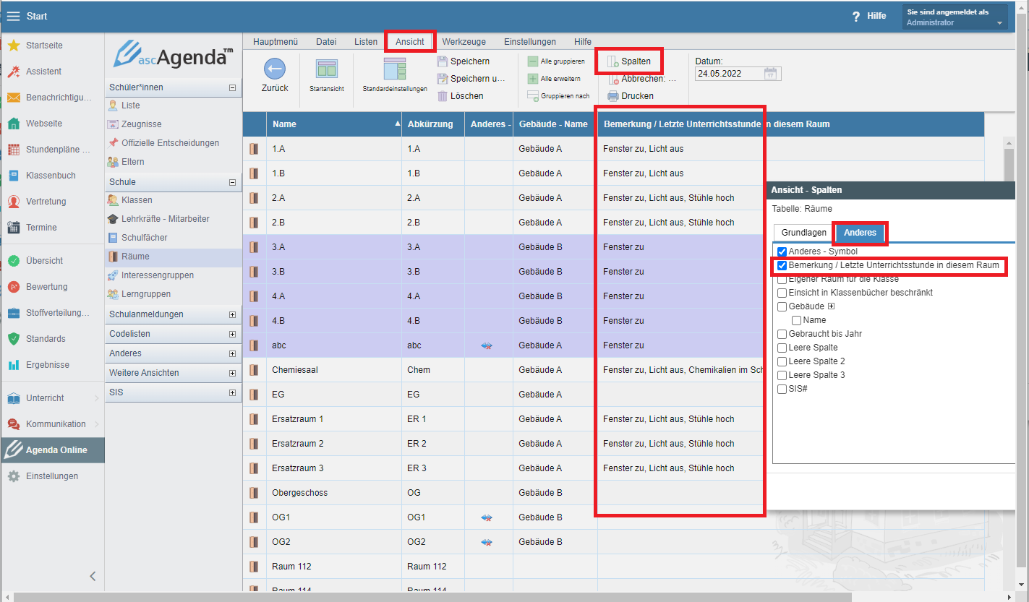
Task: Check Gebraucht bis Jahr checkbox
Action: (x=782, y=334)
